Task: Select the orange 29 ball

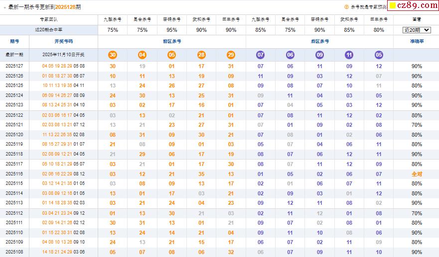Action: pyautogui.click(x=231, y=55)
